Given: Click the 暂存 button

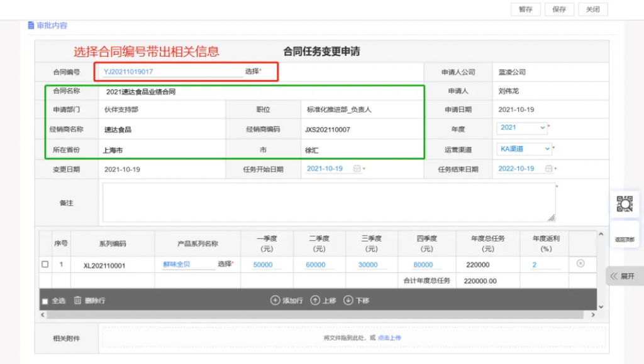Looking at the screenshot, I should click(526, 9).
